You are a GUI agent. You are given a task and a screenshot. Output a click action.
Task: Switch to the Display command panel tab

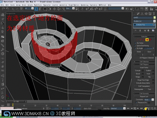click(x=150, y=14)
